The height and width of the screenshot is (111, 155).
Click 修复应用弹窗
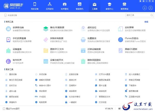[x=133, y=80]
